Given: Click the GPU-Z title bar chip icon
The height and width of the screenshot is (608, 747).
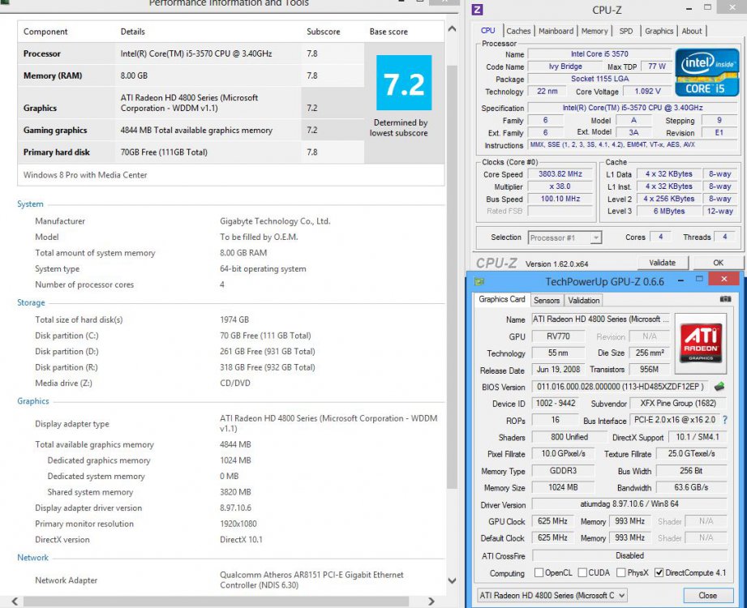Looking at the screenshot, I should tap(479, 281).
